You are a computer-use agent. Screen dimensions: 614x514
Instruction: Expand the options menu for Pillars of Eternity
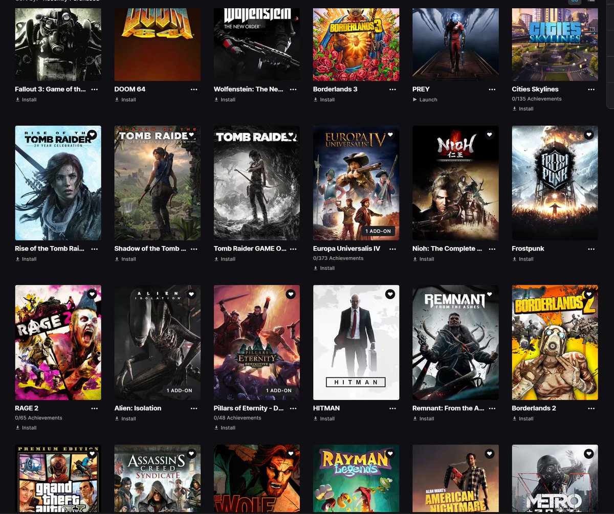(293, 408)
